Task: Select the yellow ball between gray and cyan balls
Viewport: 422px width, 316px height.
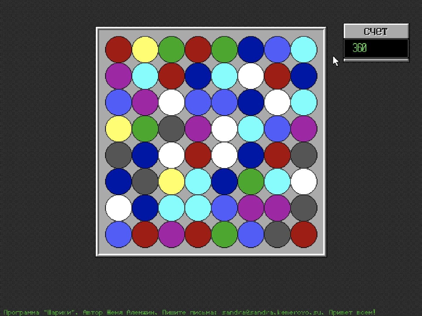Action: coord(172,181)
